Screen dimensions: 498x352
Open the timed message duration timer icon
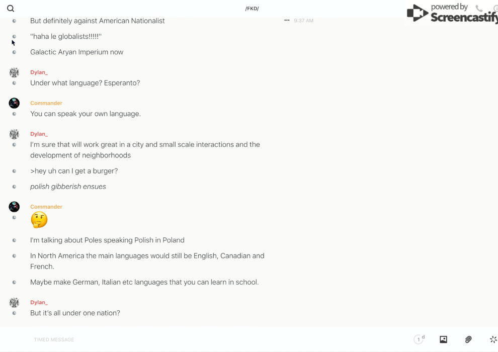419,339
